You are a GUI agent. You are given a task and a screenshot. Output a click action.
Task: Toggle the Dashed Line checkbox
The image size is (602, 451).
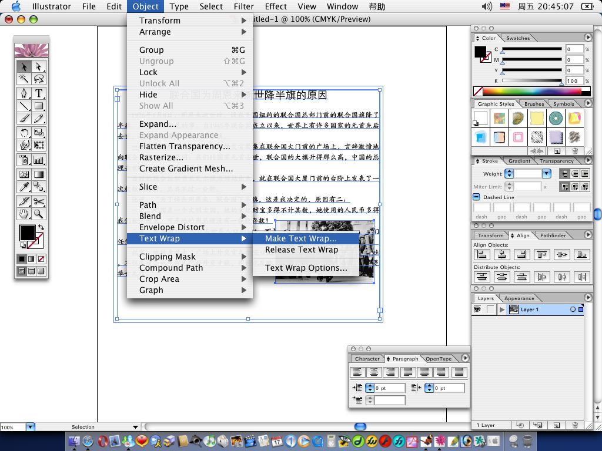coord(476,197)
